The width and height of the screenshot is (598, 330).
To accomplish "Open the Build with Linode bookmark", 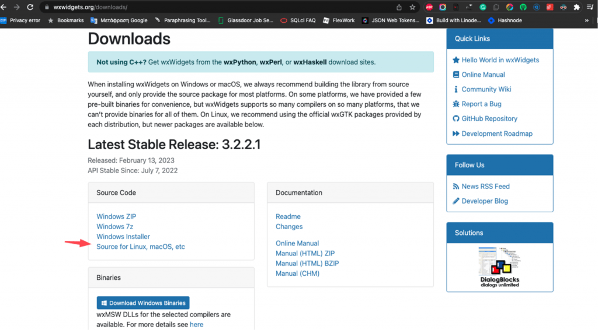I will pos(454,20).
